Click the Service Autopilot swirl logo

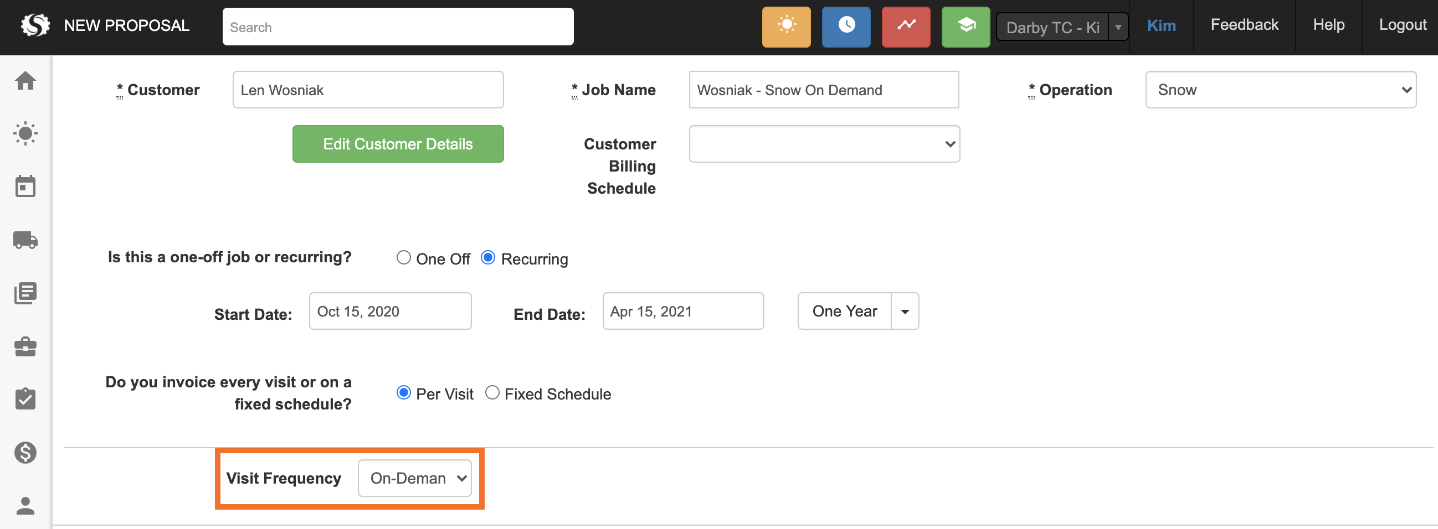pos(35,25)
